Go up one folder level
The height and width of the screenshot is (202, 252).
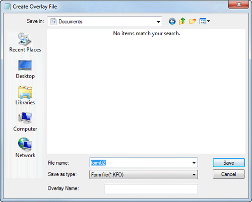182,21
